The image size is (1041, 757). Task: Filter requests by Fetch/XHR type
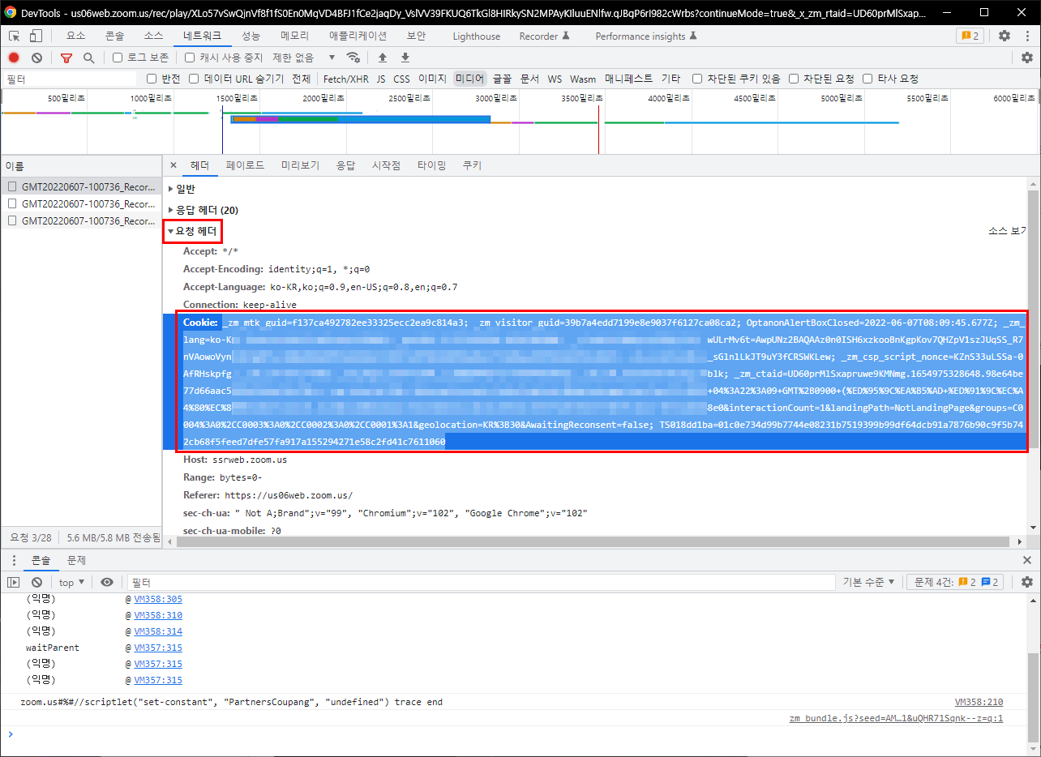345,79
